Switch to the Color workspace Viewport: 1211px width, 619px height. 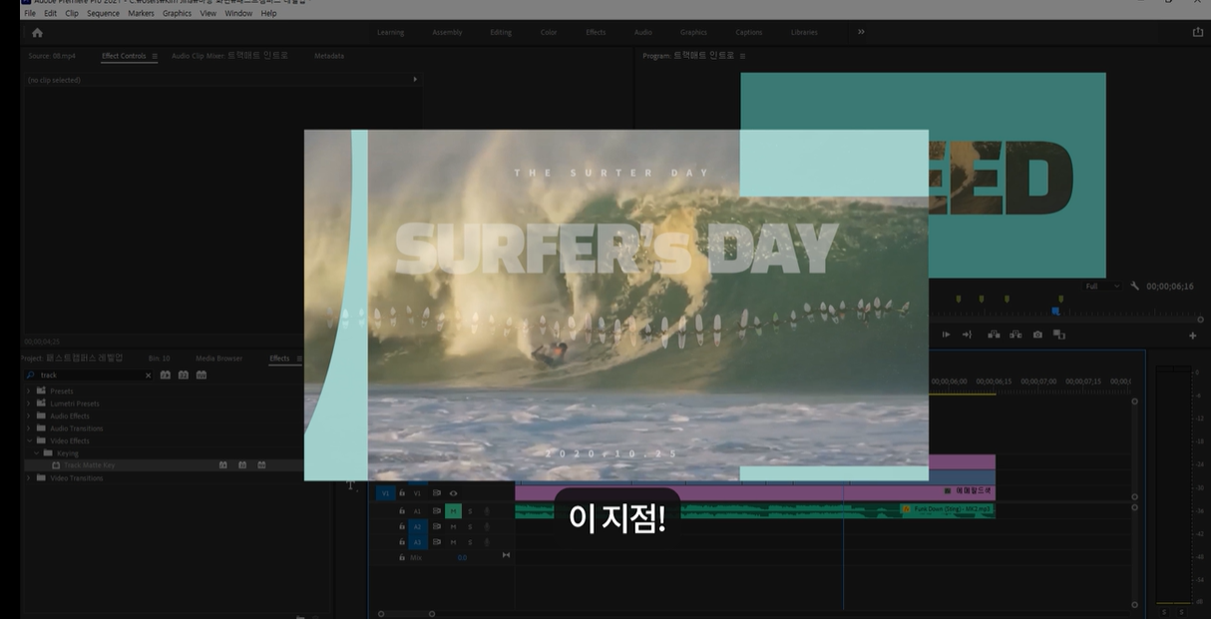(549, 32)
